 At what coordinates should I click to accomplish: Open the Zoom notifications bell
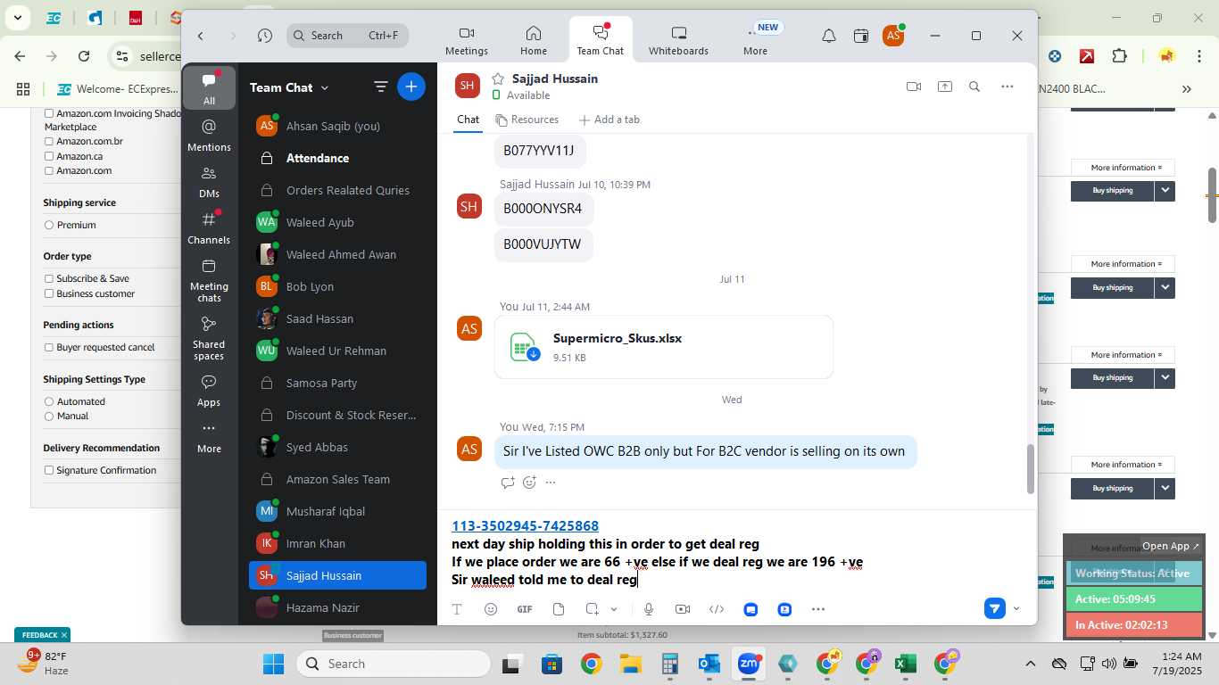(x=829, y=36)
